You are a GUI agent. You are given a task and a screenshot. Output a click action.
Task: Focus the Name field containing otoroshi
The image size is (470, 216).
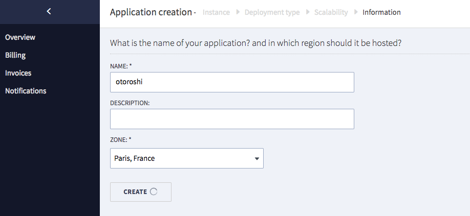click(x=232, y=82)
